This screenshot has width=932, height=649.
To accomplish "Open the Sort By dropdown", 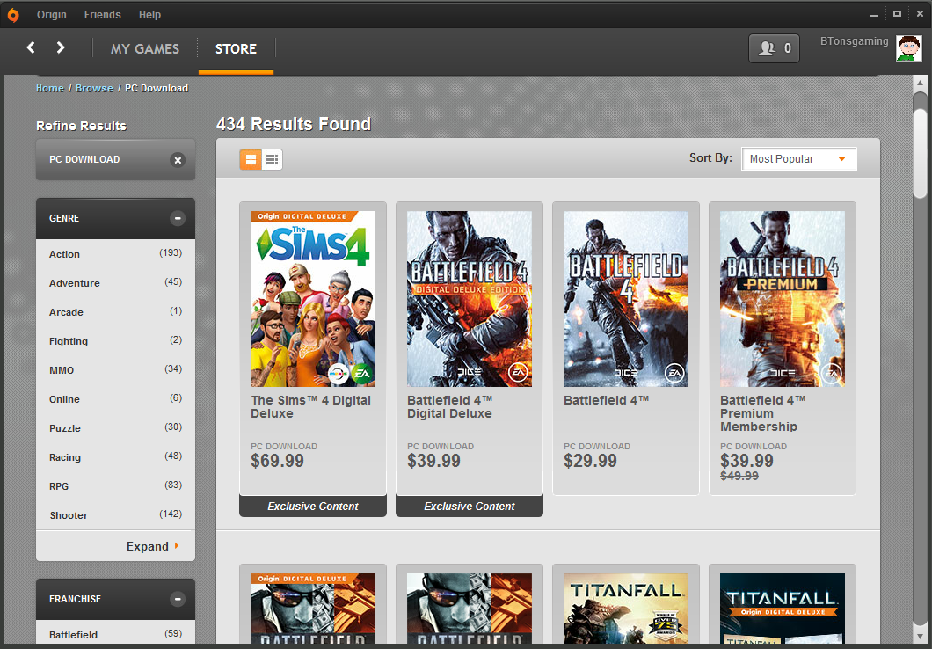I will [x=798, y=159].
